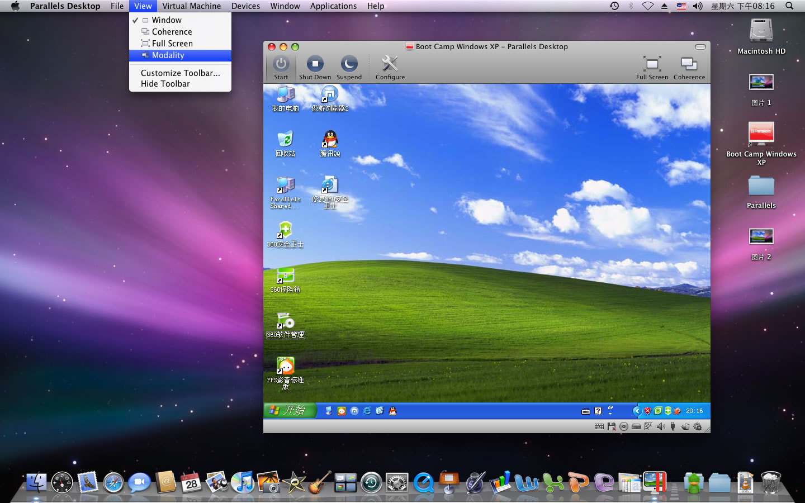Image resolution: width=805 pixels, height=503 pixels.
Task: Open the File menu
Action: click(117, 6)
